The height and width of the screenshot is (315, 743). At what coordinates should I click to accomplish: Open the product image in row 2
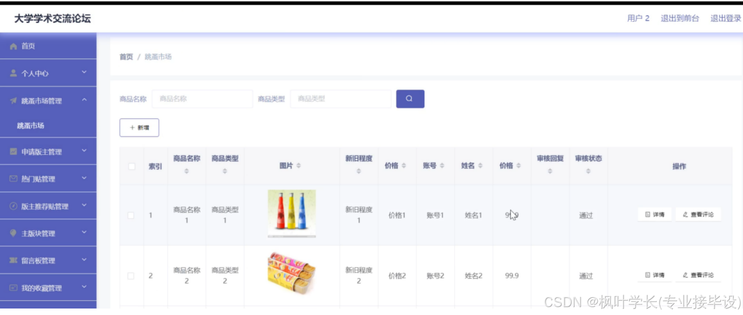(x=291, y=273)
